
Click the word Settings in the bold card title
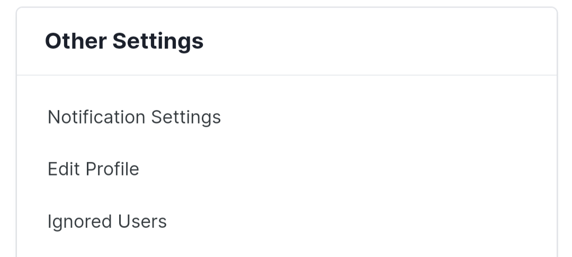coord(158,42)
